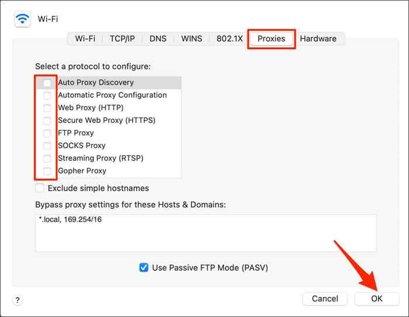The width and height of the screenshot is (409, 317).
Task: Switch to the TCP/IP tab
Action: coord(122,39)
